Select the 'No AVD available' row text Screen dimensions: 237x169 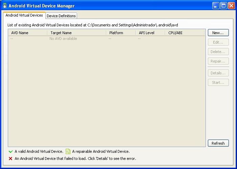pos(63,39)
